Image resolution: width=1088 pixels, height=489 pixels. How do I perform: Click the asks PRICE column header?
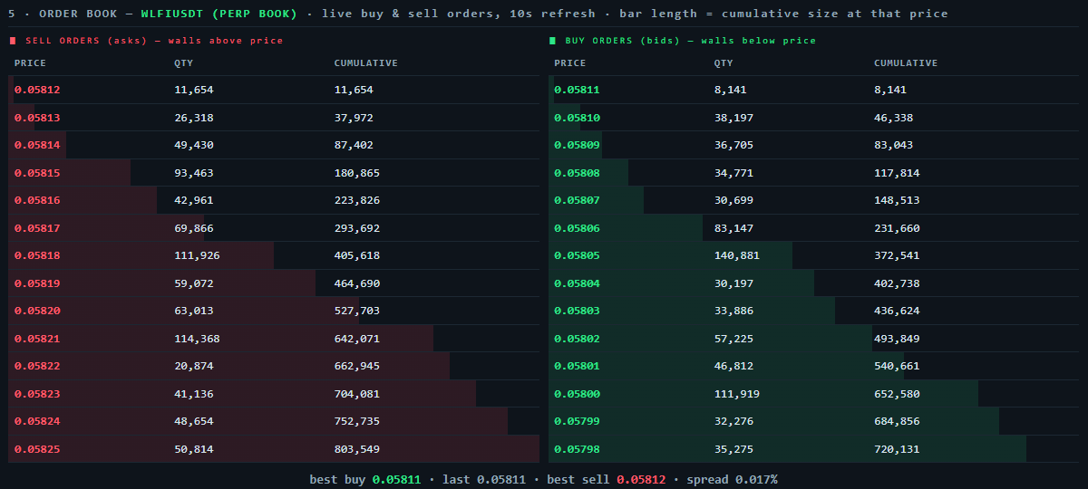coord(30,63)
